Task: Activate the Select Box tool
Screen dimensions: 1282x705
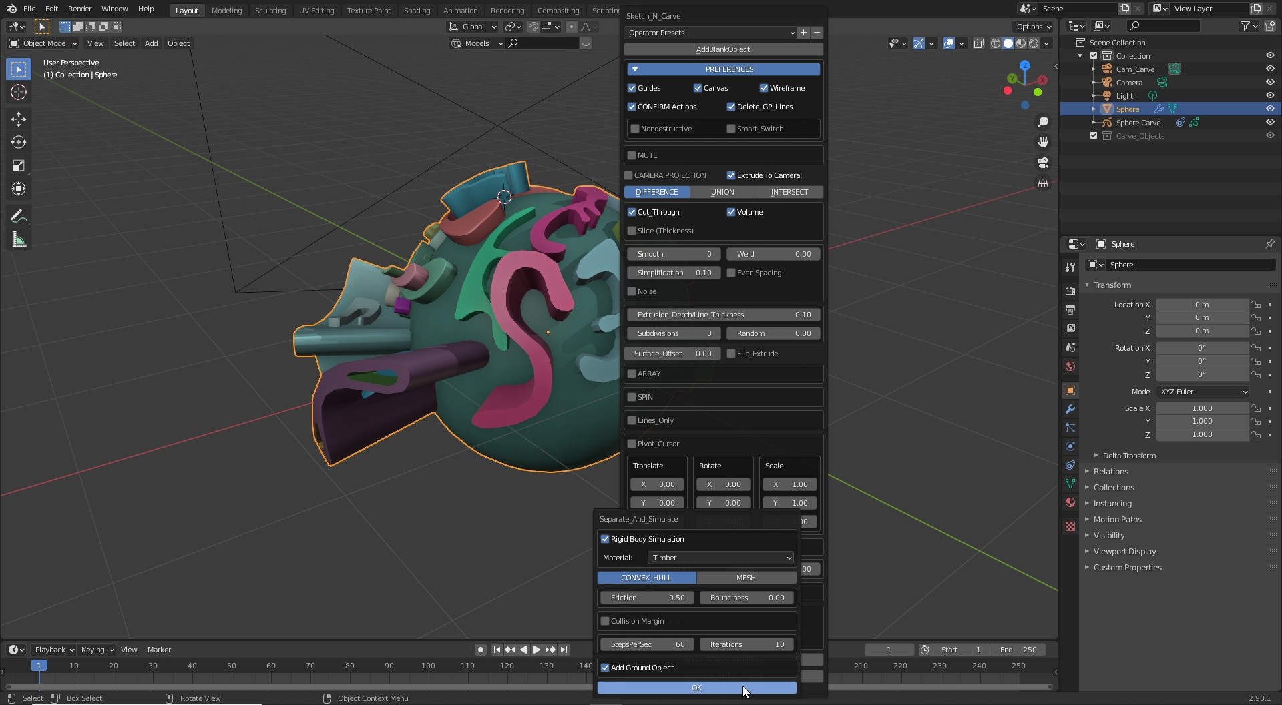Action: 19,69
